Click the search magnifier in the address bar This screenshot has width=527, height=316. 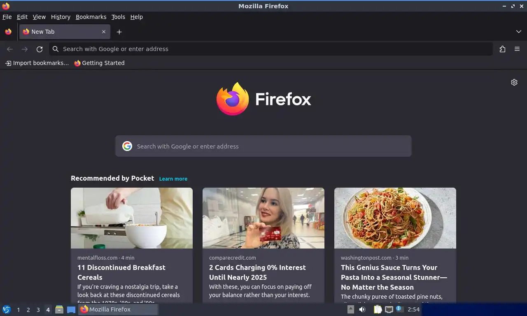point(56,49)
